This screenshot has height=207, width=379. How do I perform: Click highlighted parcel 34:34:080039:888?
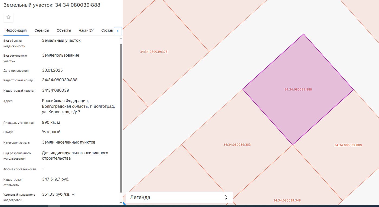[x=298, y=89]
